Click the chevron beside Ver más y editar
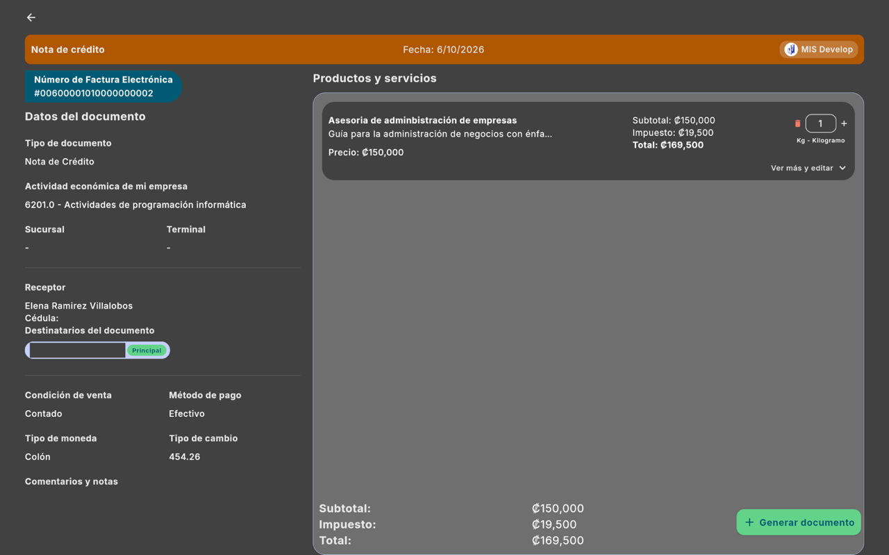The height and width of the screenshot is (555, 889). pos(842,168)
